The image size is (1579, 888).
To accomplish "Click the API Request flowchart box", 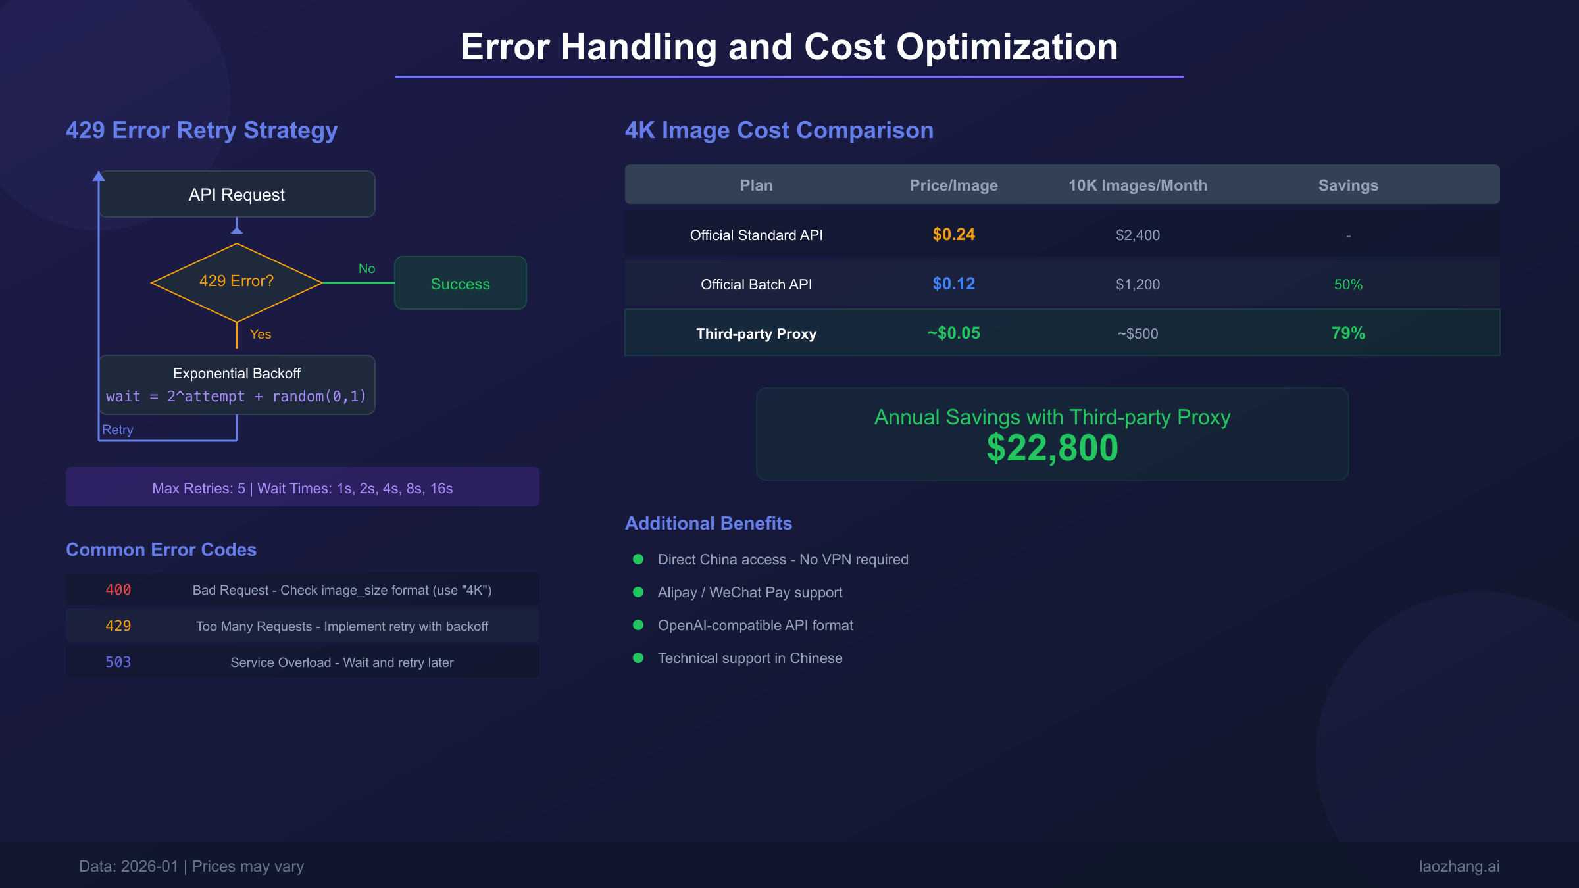I will tap(237, 195).
